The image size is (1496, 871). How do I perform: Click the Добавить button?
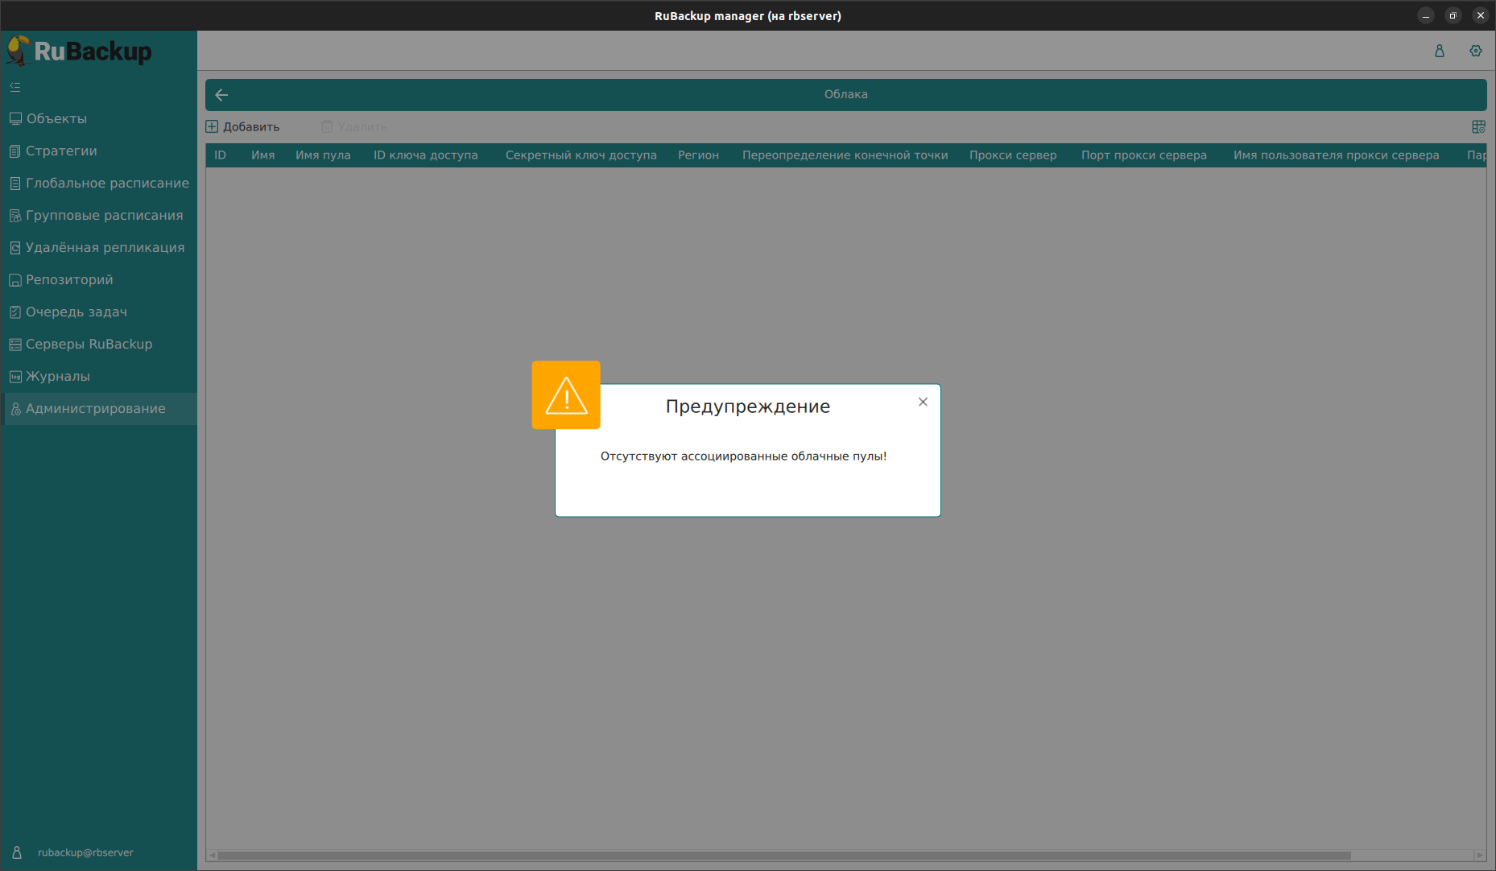pos(243,126)
